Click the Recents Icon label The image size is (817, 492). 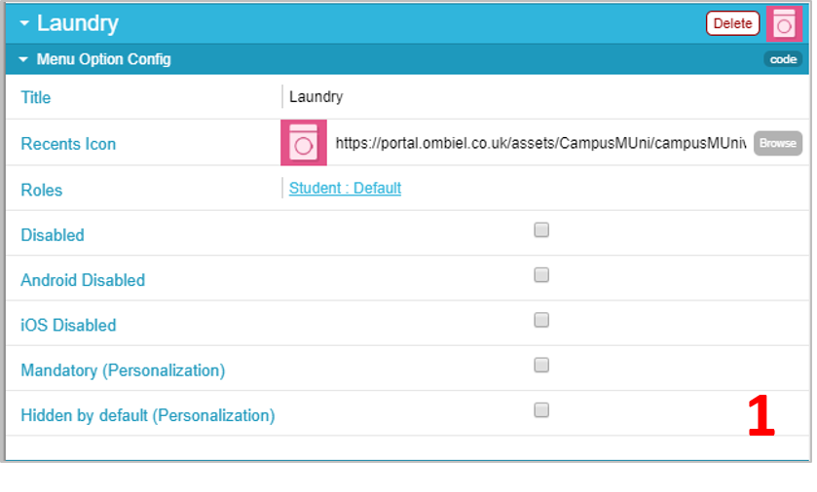pos(68,144)
